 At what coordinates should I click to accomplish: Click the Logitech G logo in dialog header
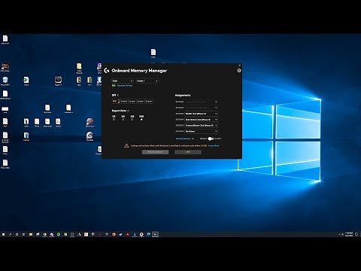[x=107, y=71]
